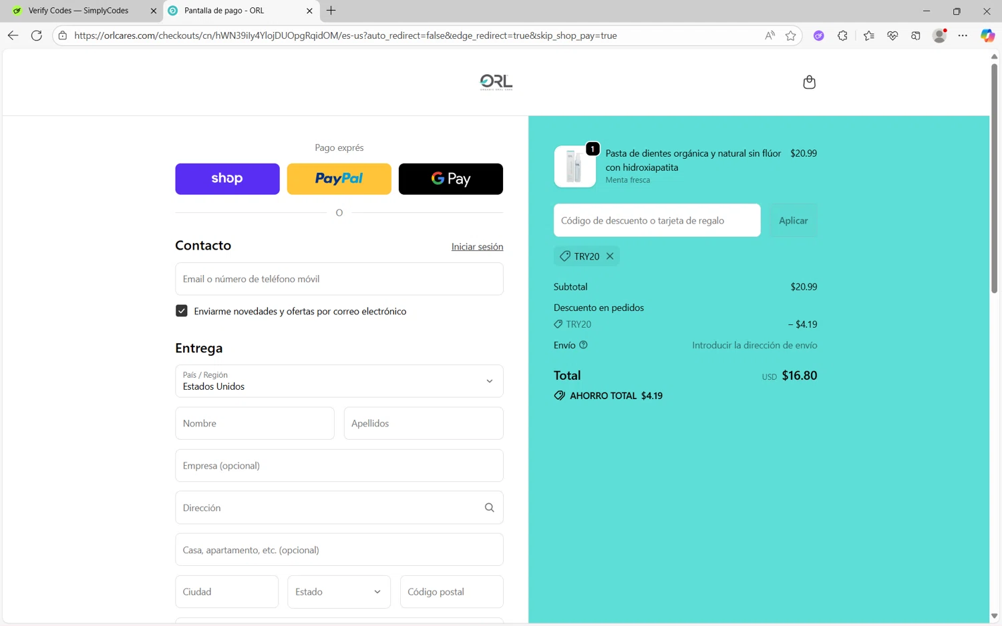Focus the Email o número de teléfono field
1002x626 pixels.
339,279
